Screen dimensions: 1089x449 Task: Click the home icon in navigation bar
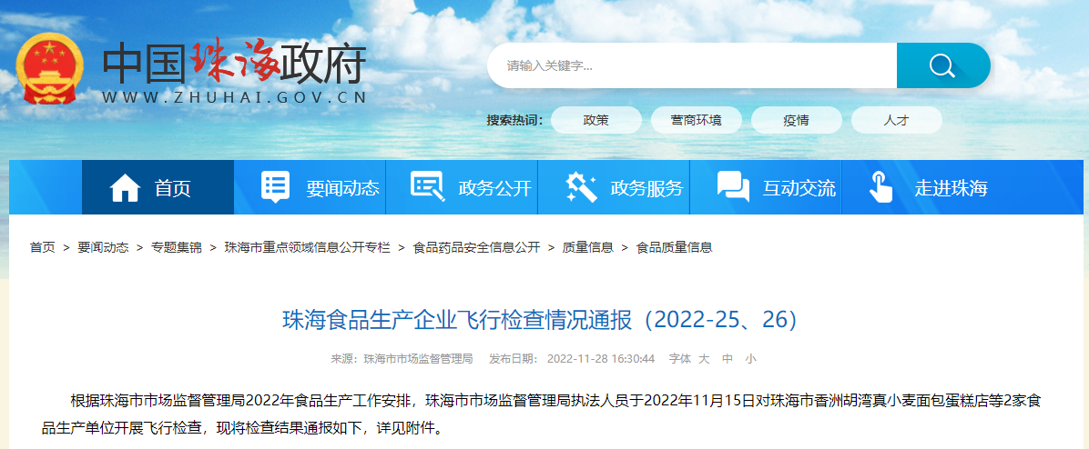tap(125, 188)
